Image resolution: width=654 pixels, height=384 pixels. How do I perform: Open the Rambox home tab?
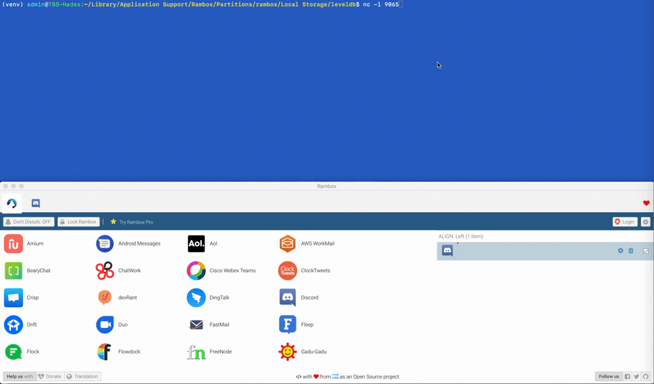pos(12,203)
